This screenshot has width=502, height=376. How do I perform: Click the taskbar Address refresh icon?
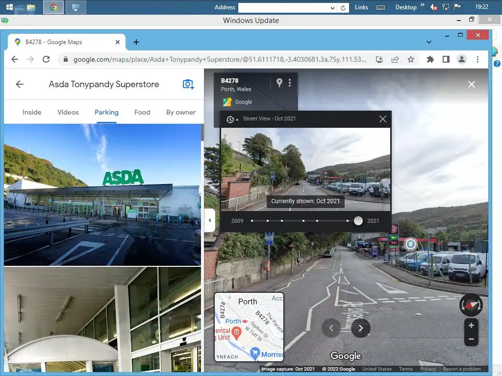pyautogui.click(x=343, y=8)
